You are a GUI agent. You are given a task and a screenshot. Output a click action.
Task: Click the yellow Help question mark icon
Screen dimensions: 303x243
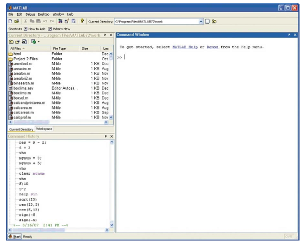pos(82,22)
